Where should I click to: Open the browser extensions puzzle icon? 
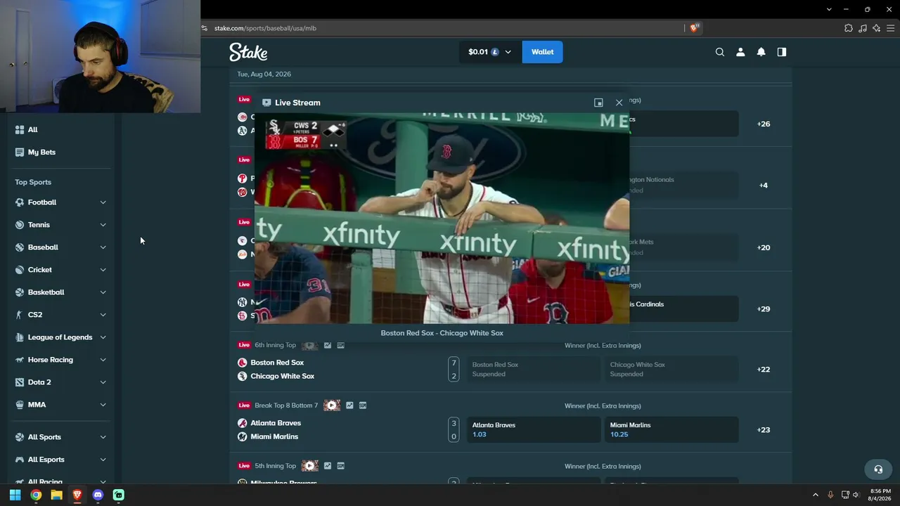click(849, 28)
